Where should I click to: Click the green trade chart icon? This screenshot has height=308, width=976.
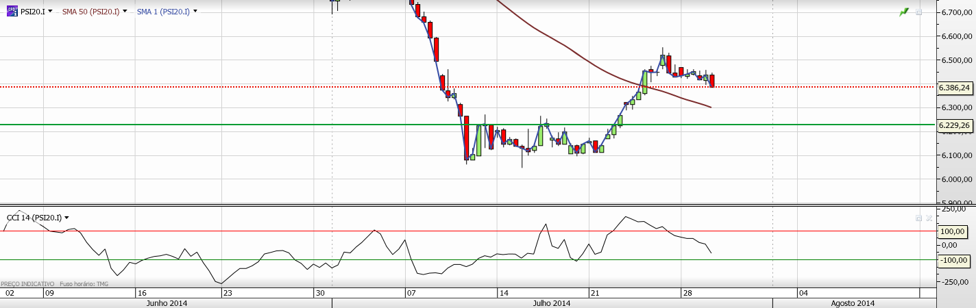[x=904, y=12]
